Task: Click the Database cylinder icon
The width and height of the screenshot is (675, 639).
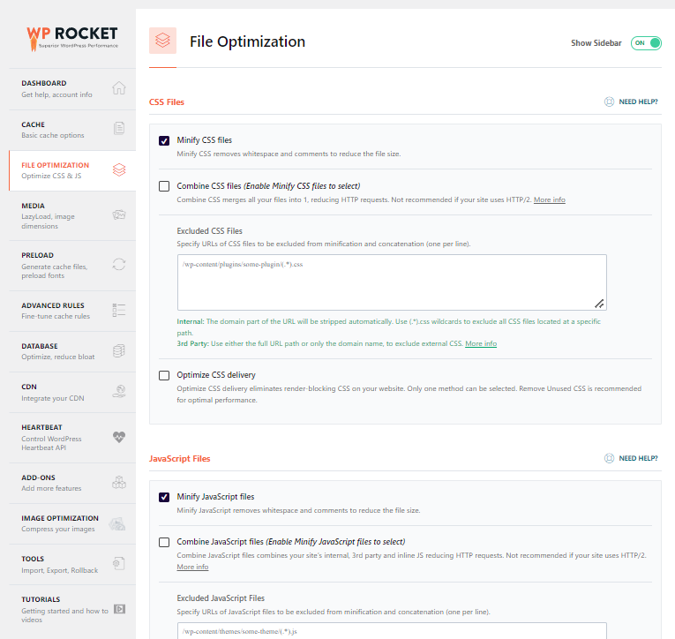Action: pos(119,351)
